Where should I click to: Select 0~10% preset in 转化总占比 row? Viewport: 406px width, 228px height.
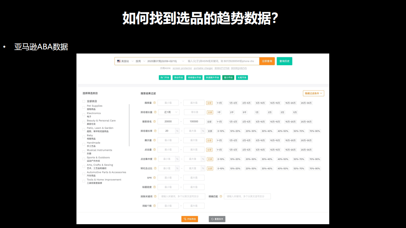[221, 168]
